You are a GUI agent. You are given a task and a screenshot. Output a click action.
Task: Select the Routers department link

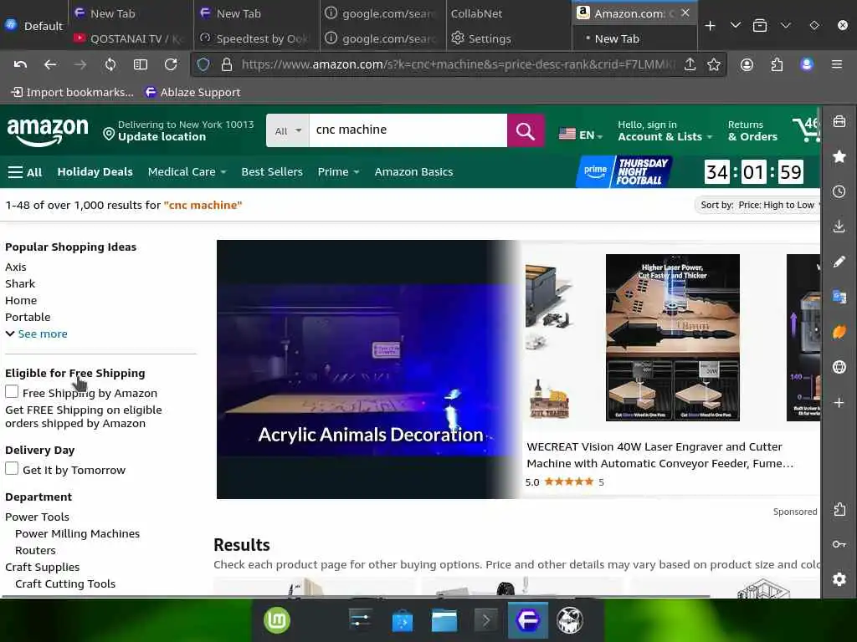(35, 550)
